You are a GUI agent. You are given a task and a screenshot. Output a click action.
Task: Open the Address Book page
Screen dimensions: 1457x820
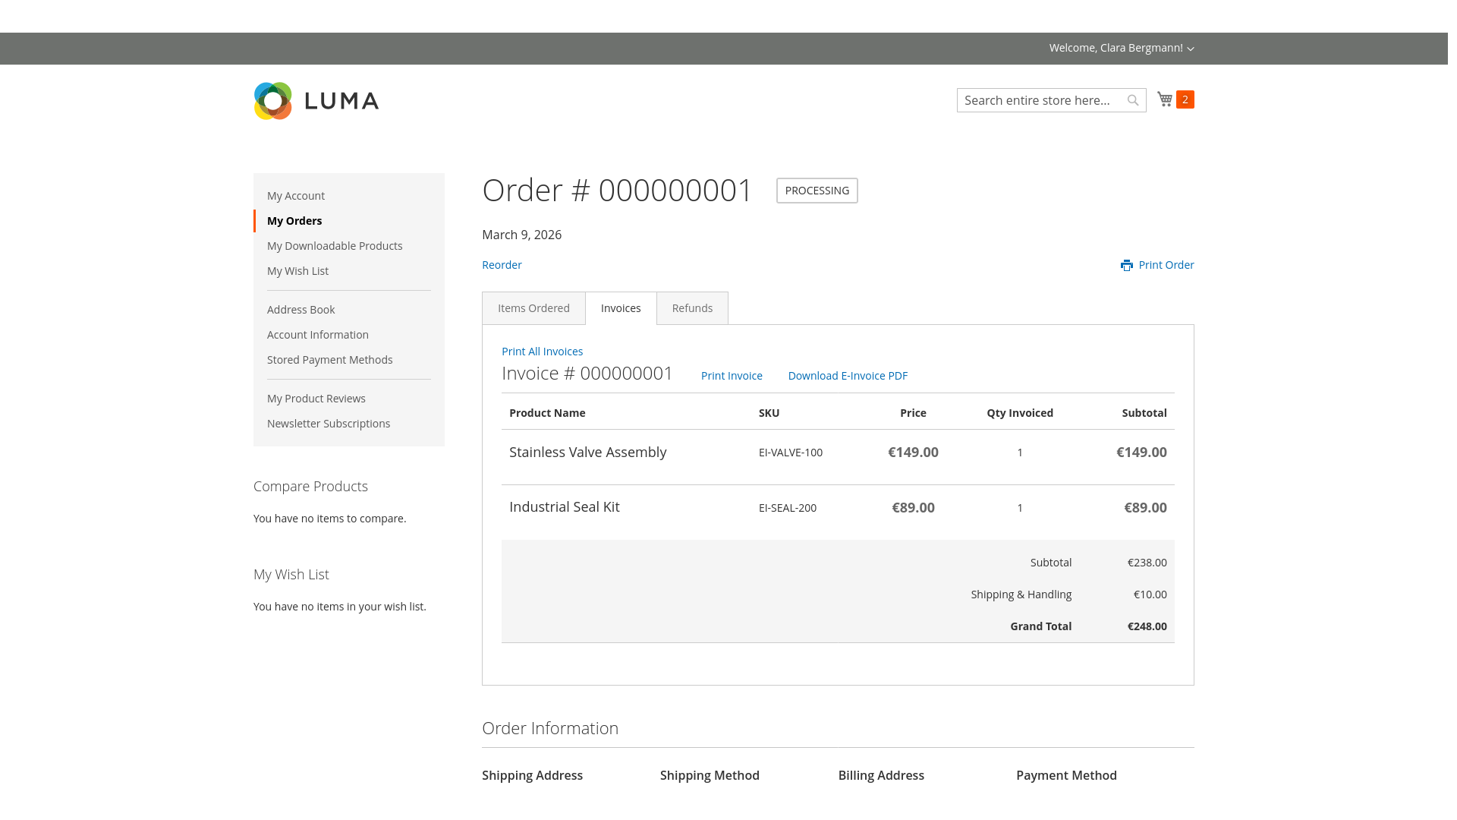click(301, 310)
